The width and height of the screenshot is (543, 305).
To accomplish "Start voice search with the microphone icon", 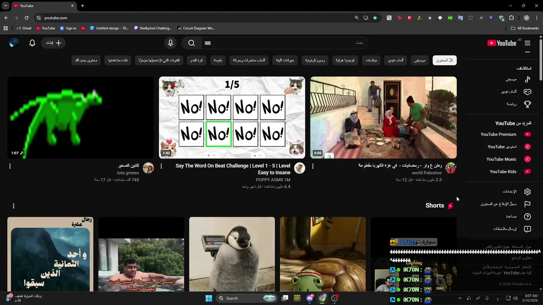I will click(171, 43).
